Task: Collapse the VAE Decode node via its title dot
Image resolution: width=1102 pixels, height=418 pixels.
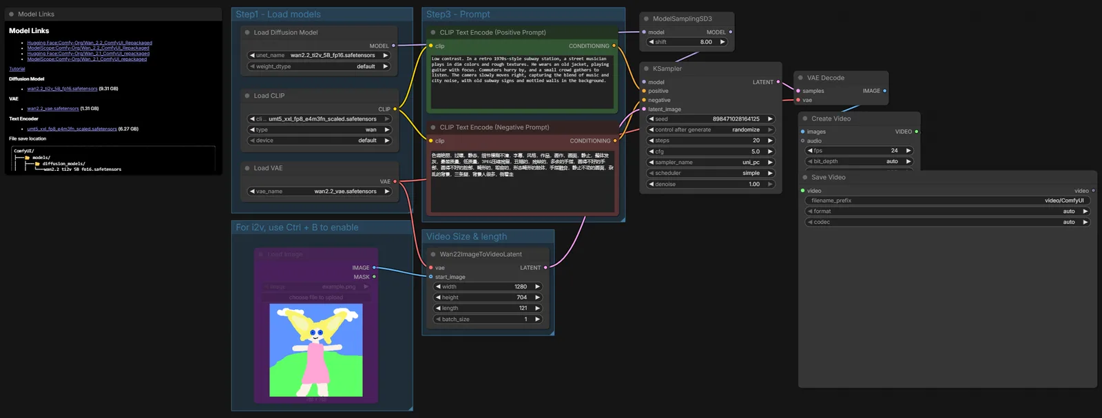Action: tap(800, 78)
